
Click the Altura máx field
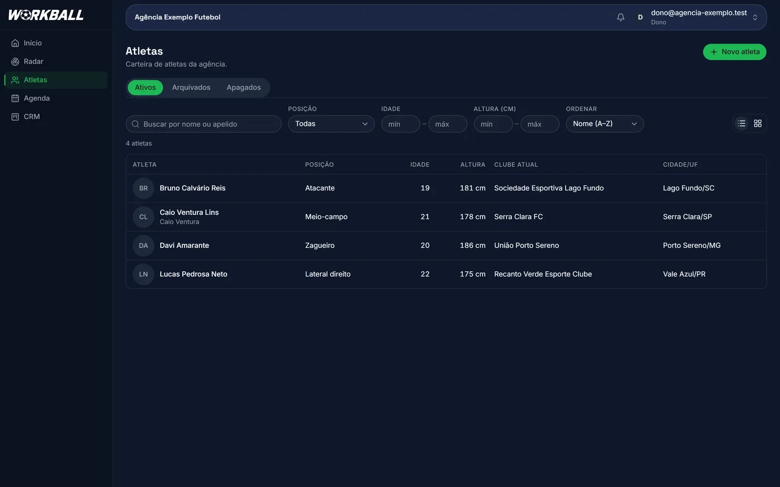pos(540,124)
